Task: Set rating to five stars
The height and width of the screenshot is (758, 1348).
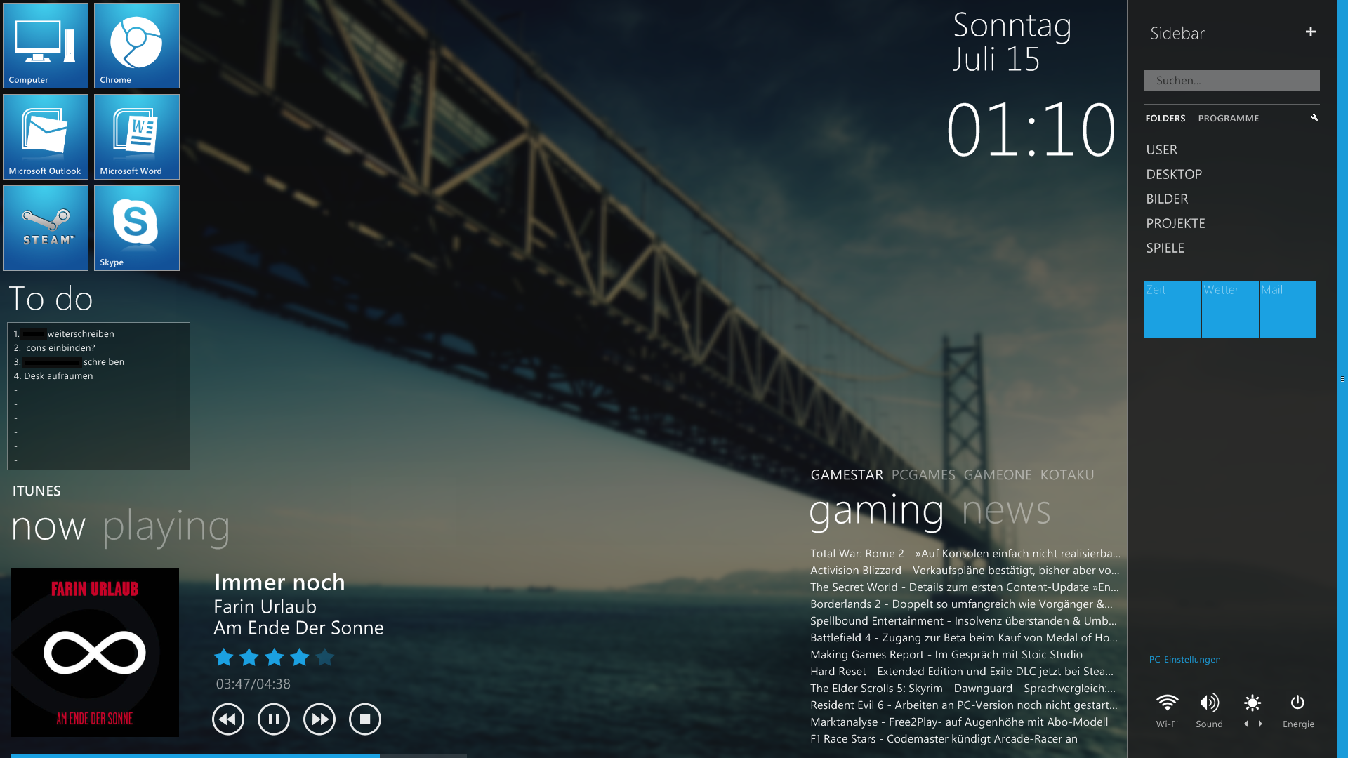Action: point(325,658)
